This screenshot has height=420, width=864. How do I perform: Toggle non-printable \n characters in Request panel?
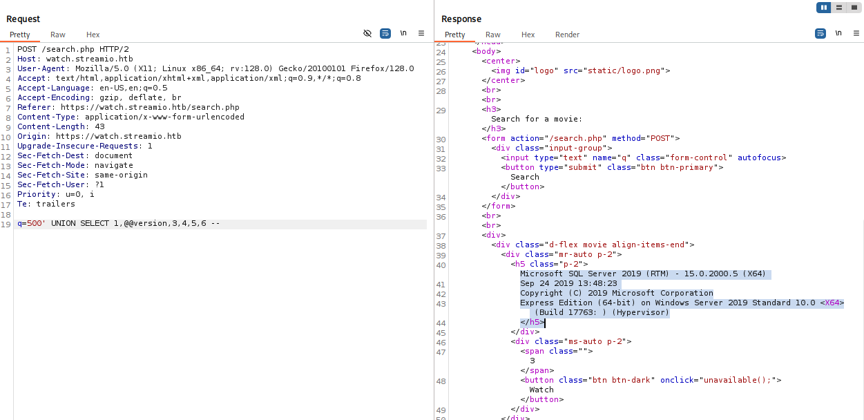pos(403,33)
